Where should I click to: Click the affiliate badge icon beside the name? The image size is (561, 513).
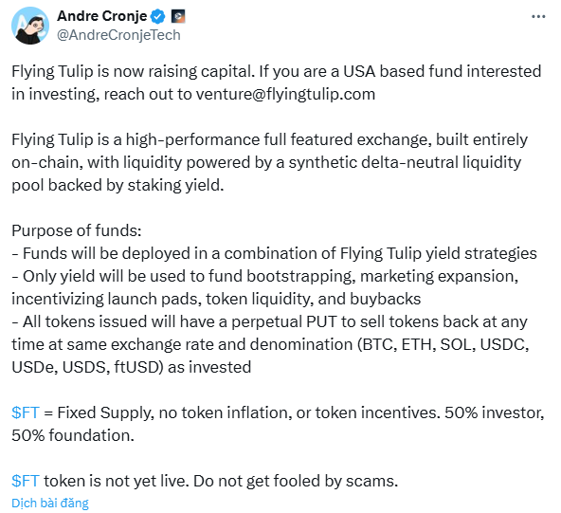pos(178,16)
